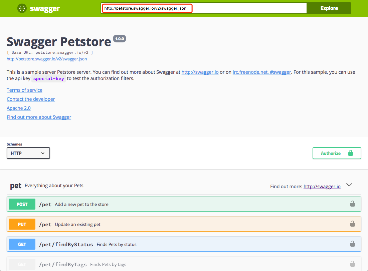Image resolution: width=368 pixels, height=271 pixels.
Task: Click the swagger brand name text
Action: [x=45, y=9]
